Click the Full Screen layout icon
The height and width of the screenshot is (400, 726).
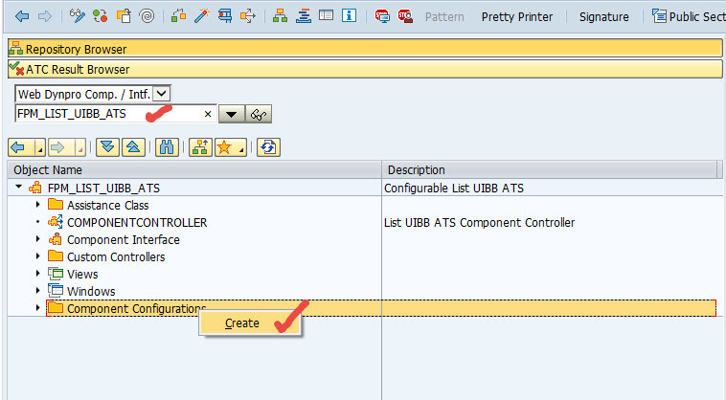(326, 16)
